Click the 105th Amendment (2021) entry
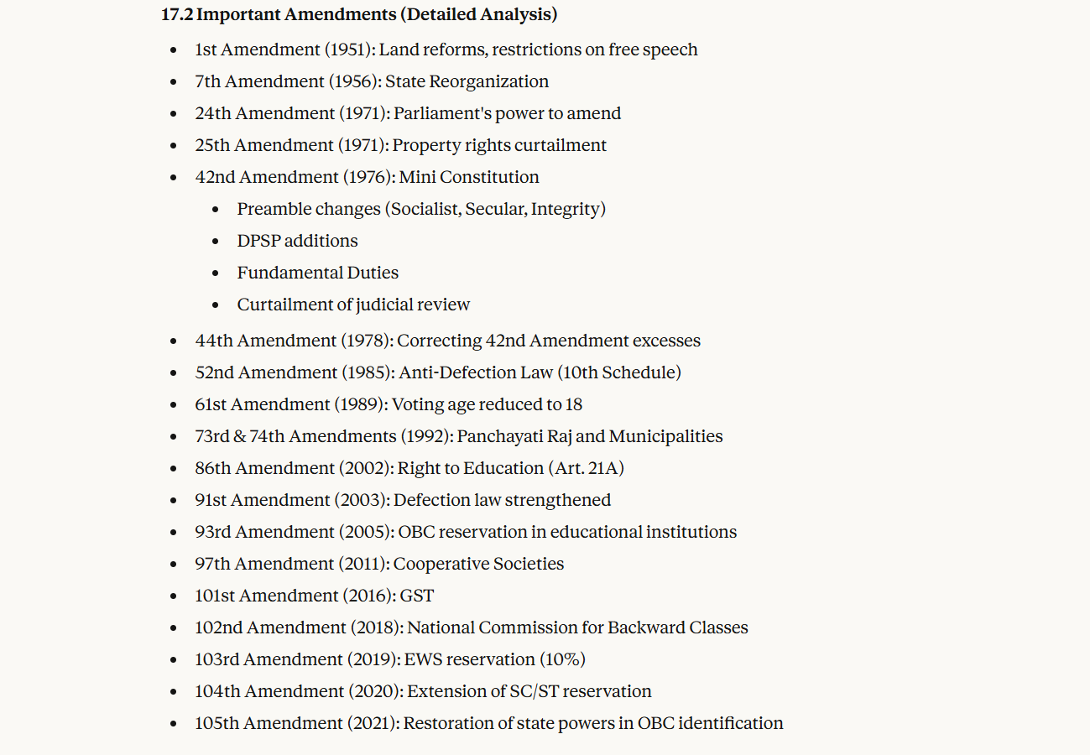1090x755 pixels. pos(488,723)
